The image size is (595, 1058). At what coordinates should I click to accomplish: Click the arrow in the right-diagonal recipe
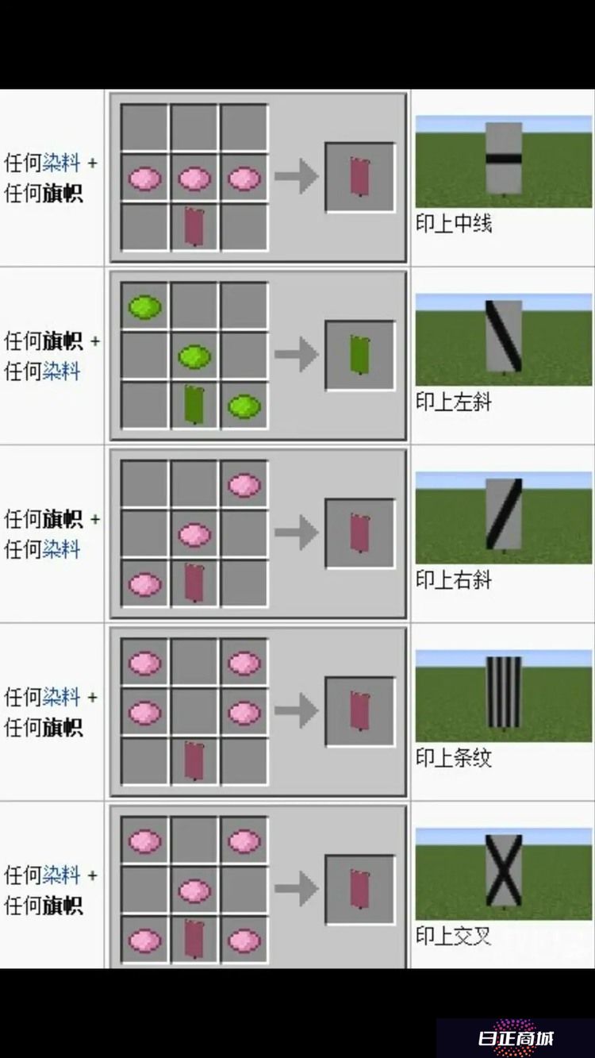point(296,533)
